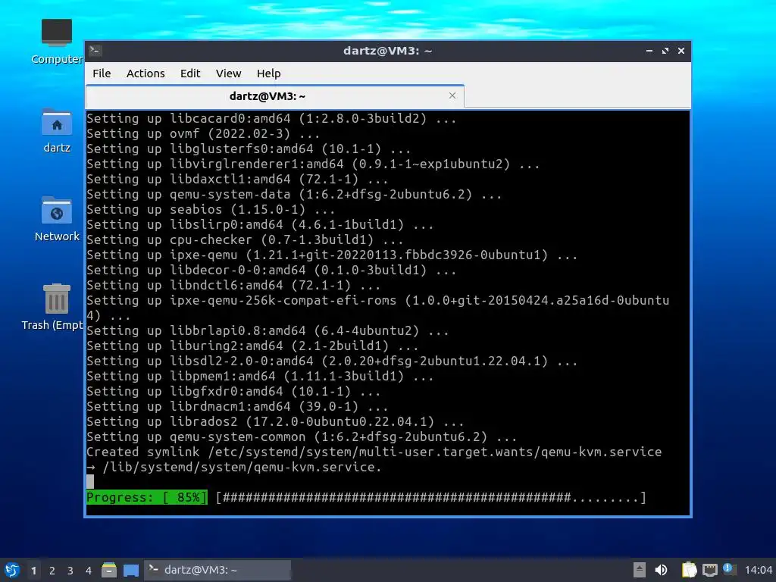The image size is (776, 582).
Task: Click the 'Setting up qemu-system-data' line
Action: pos(294,195)
